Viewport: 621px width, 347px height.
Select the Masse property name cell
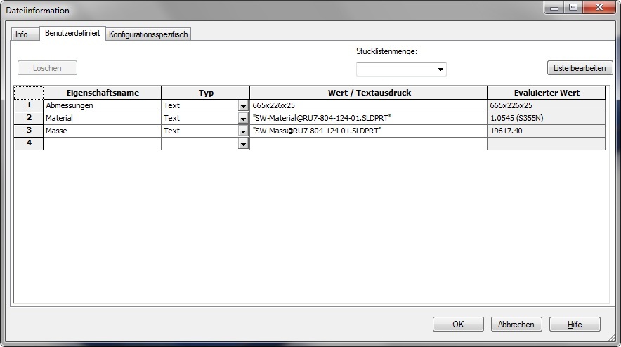click(102, 131)
